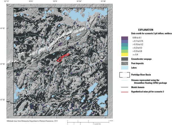Click the black Model domain line symbol
This screenshot has width=172, height=125.
pyautogui.click(x=124, y=88)
